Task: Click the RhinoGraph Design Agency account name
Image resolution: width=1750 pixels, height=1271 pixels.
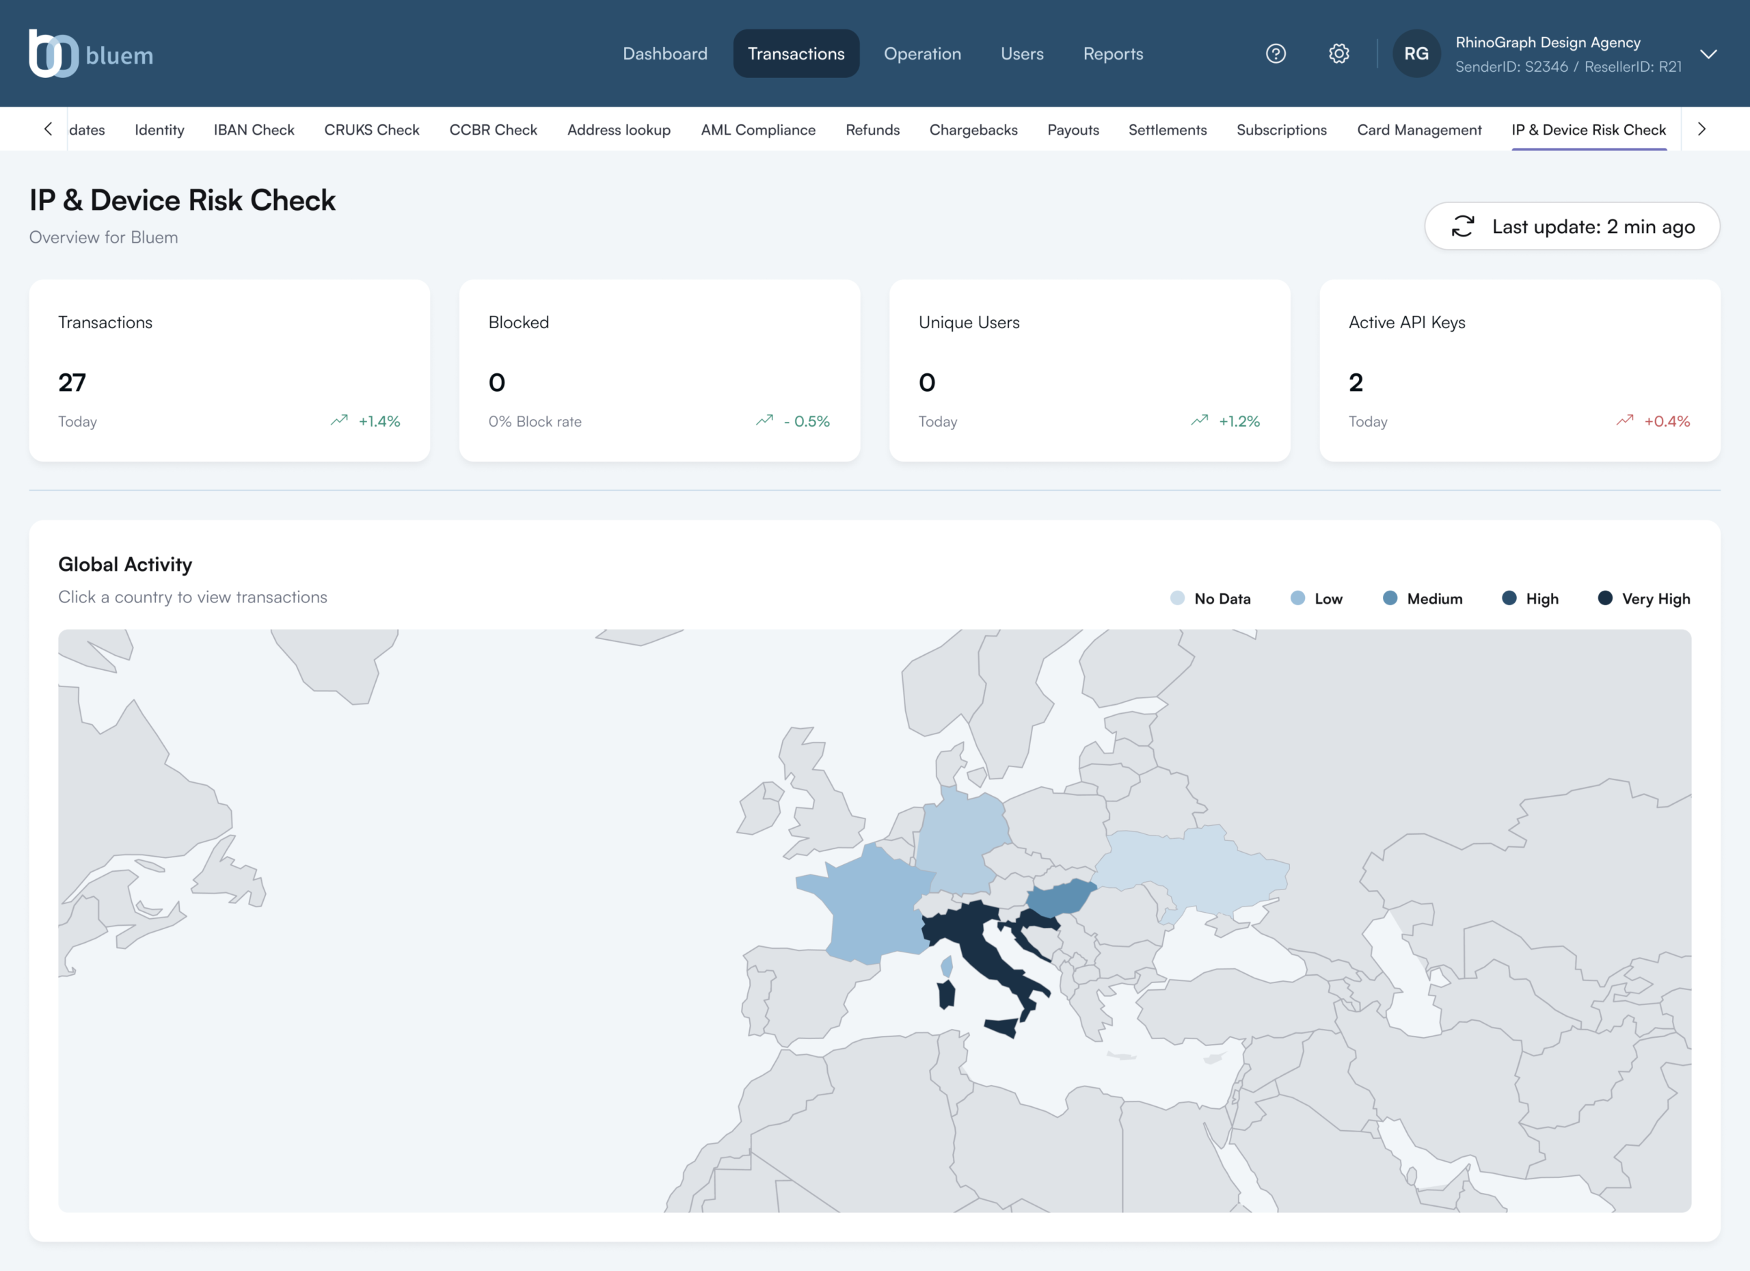Action: 1547,42
